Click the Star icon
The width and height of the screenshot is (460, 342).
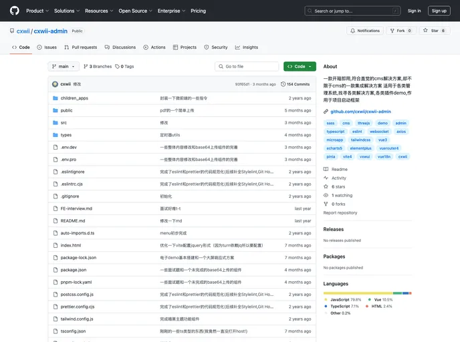tap(425, 31)
